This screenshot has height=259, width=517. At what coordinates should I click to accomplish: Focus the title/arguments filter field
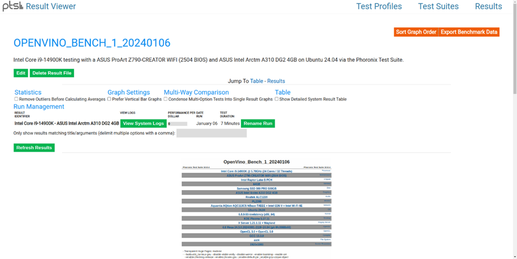coord(211,133)
